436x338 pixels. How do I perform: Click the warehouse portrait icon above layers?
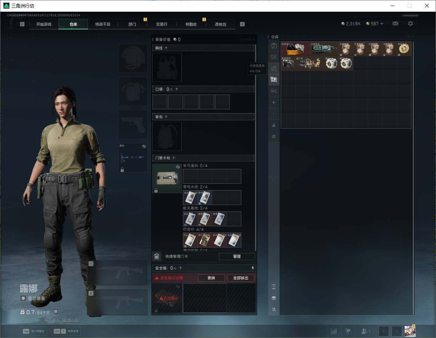pyautogui.click(x=274, y=287)
